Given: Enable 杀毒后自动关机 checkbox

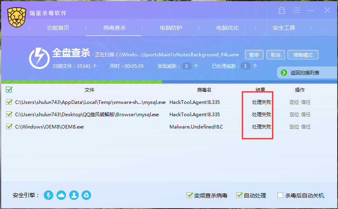Looking at the screenshot, I should pos(280,195).
